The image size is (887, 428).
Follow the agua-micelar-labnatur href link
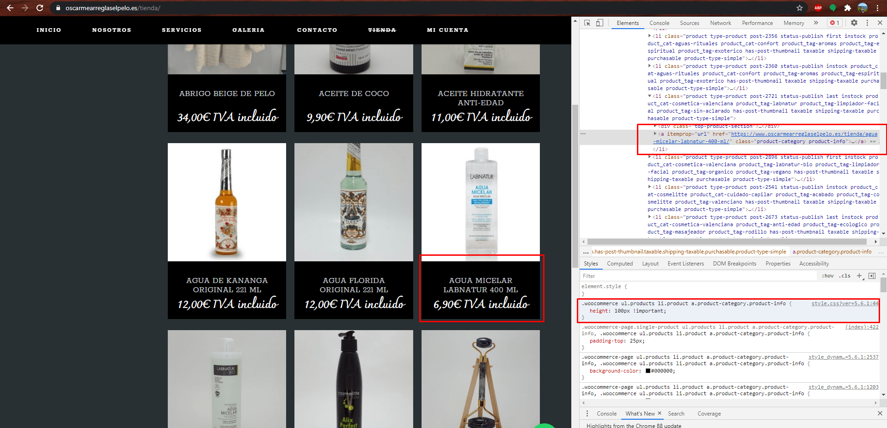click(x=765, y=138)
